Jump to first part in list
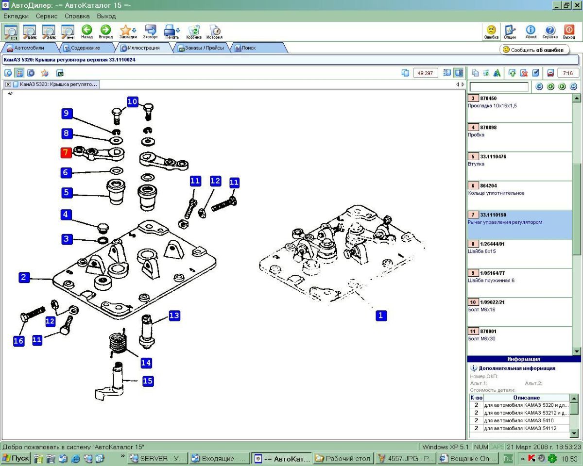The image size is (583, 466). point(539,87)
